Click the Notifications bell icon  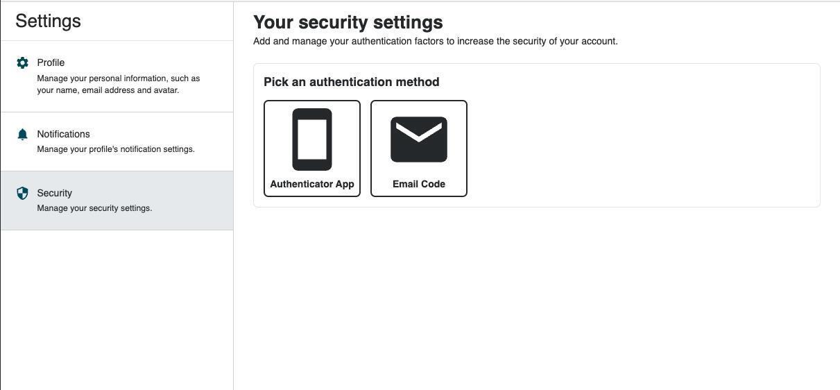point(22,135)
